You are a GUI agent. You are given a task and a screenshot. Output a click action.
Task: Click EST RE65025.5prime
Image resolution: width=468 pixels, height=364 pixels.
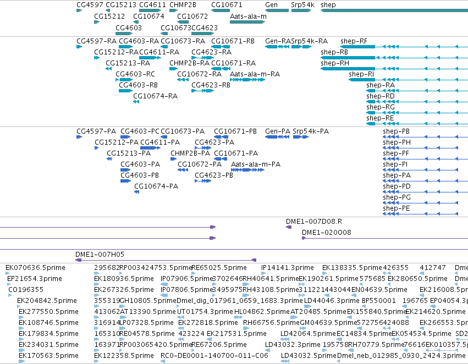[x=219, y=268]
